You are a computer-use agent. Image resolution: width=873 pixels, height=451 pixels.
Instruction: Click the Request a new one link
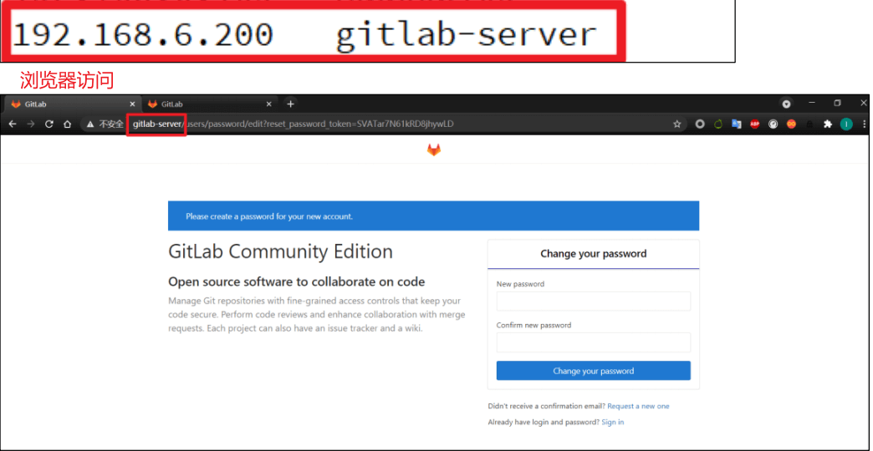click(638, 406)
